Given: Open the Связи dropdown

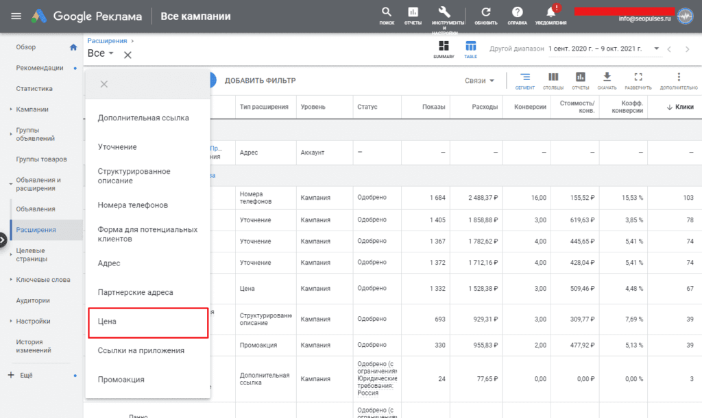Looking at the screenshot, I should point(479,81).
